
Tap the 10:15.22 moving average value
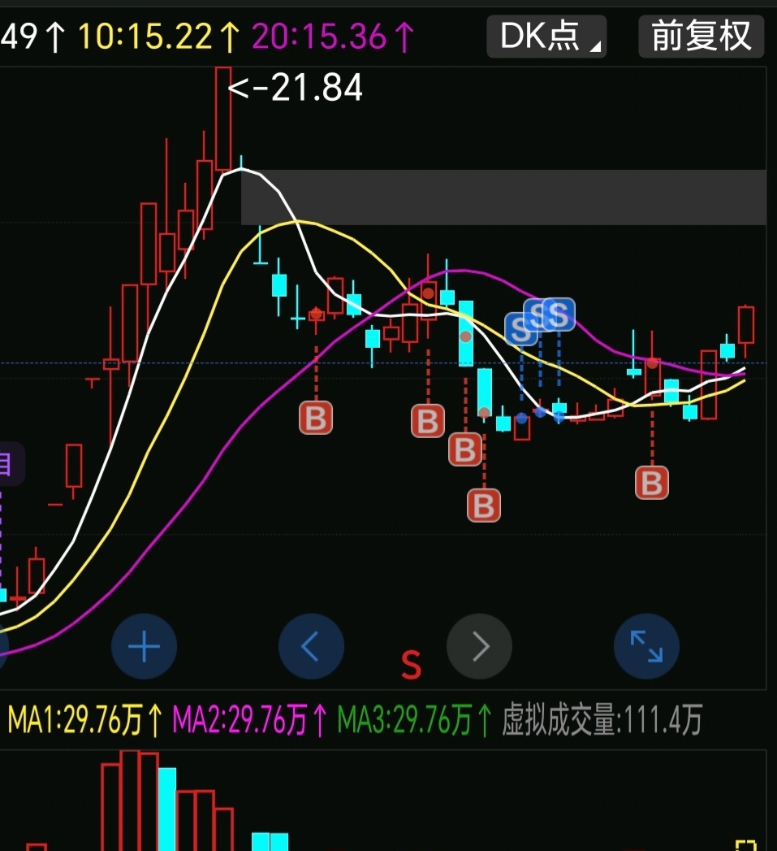(159, 37)
